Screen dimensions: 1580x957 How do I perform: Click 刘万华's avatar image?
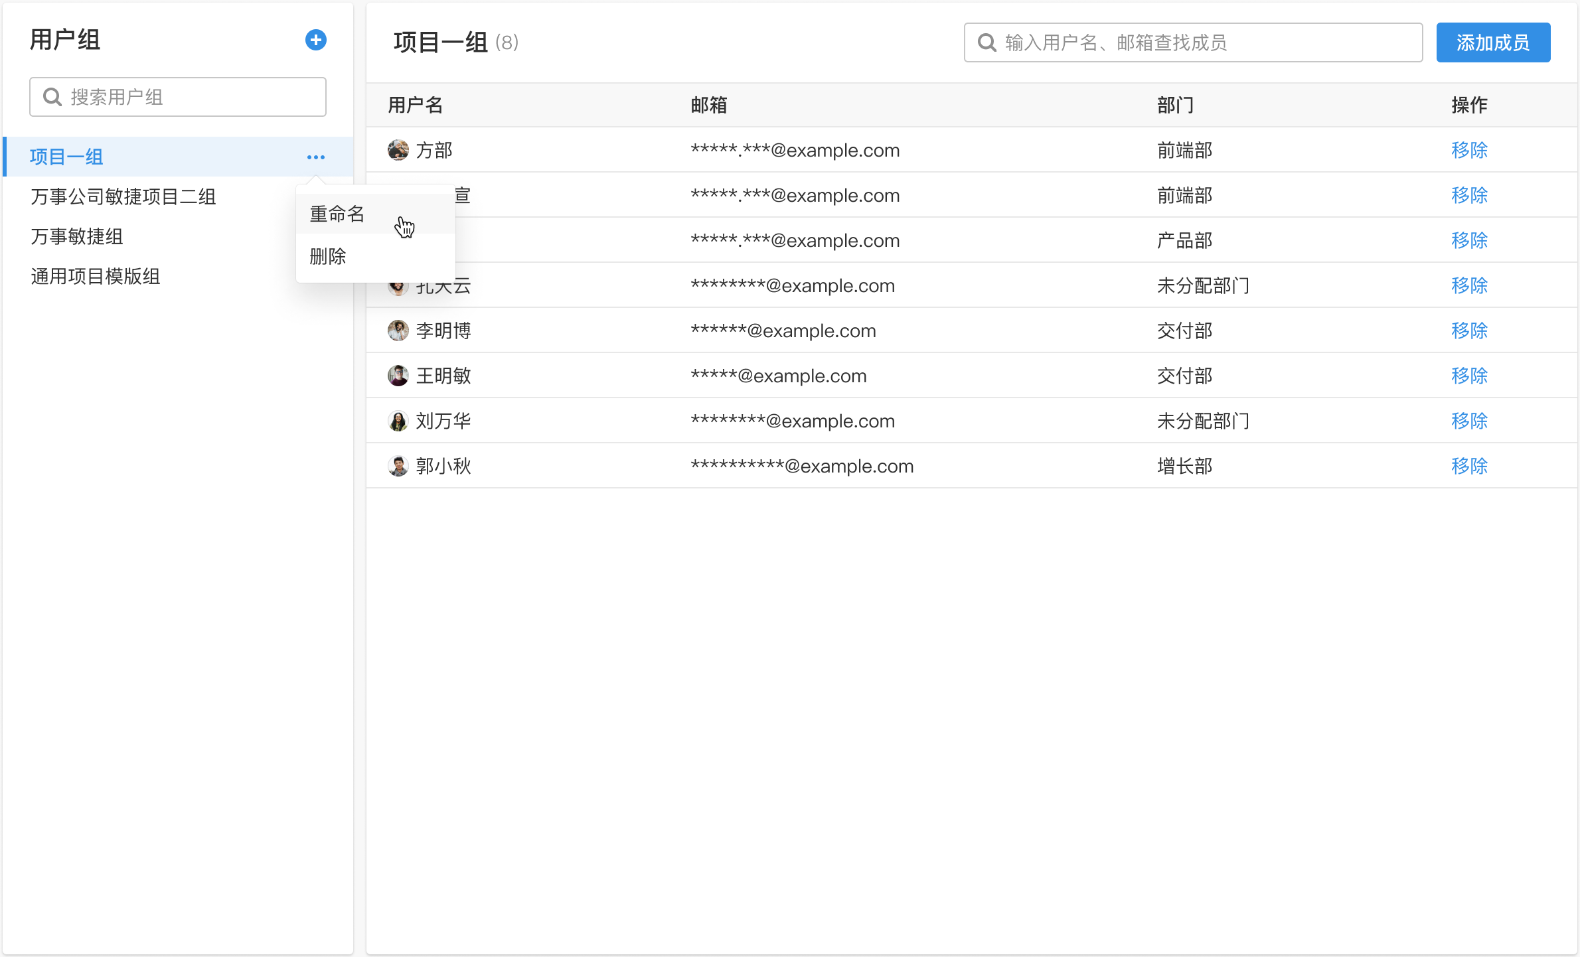coord(398,421)
